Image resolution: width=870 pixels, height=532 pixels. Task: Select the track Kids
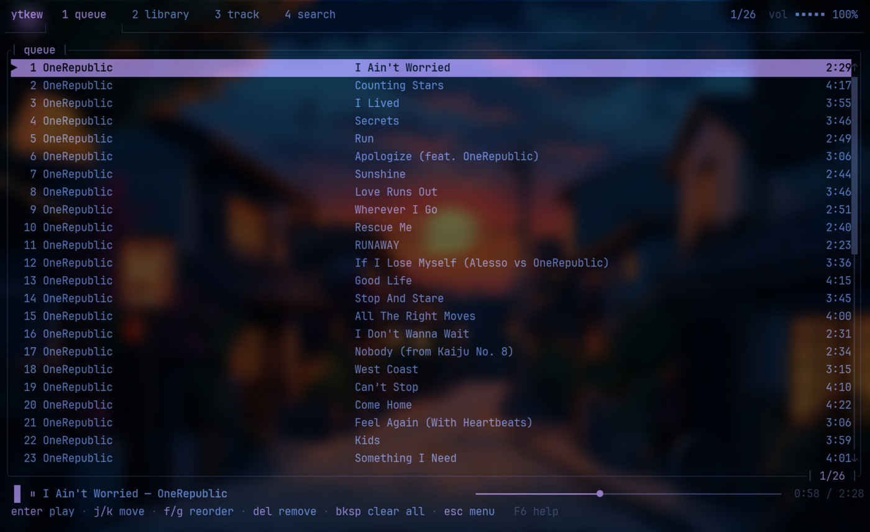click(x=431, y=439)
